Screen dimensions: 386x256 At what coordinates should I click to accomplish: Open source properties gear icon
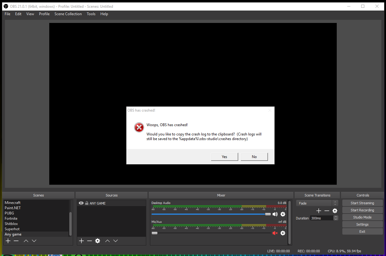coord(98,241)
